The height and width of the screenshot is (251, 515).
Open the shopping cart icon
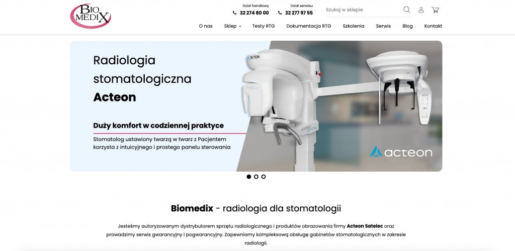[435, 10]
